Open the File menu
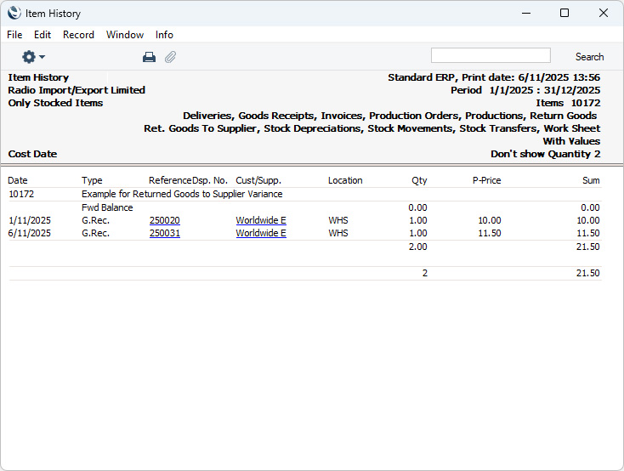624x471 pixels. click(x=14, y=35)
